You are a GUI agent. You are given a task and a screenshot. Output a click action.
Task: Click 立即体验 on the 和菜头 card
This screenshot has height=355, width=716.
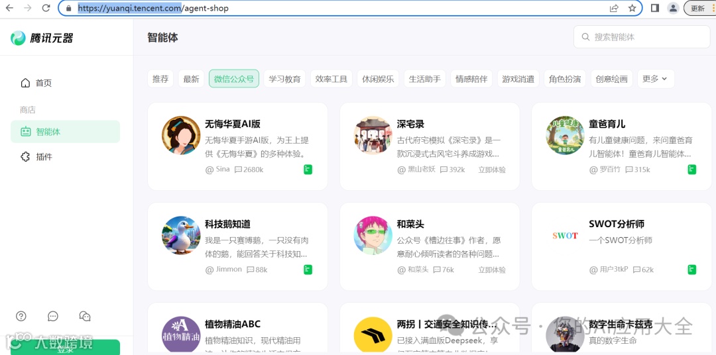pyautogui.click(x=492, y=270)
